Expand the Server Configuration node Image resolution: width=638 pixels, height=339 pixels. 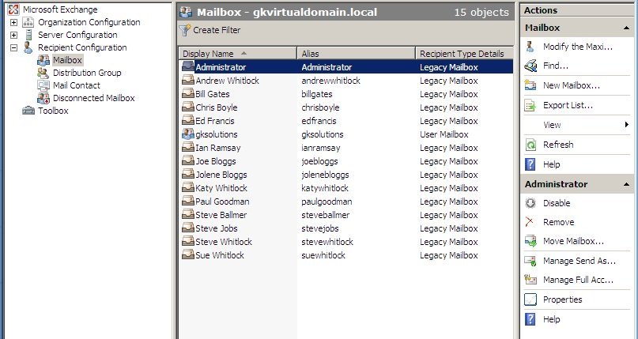pos(13,35)
